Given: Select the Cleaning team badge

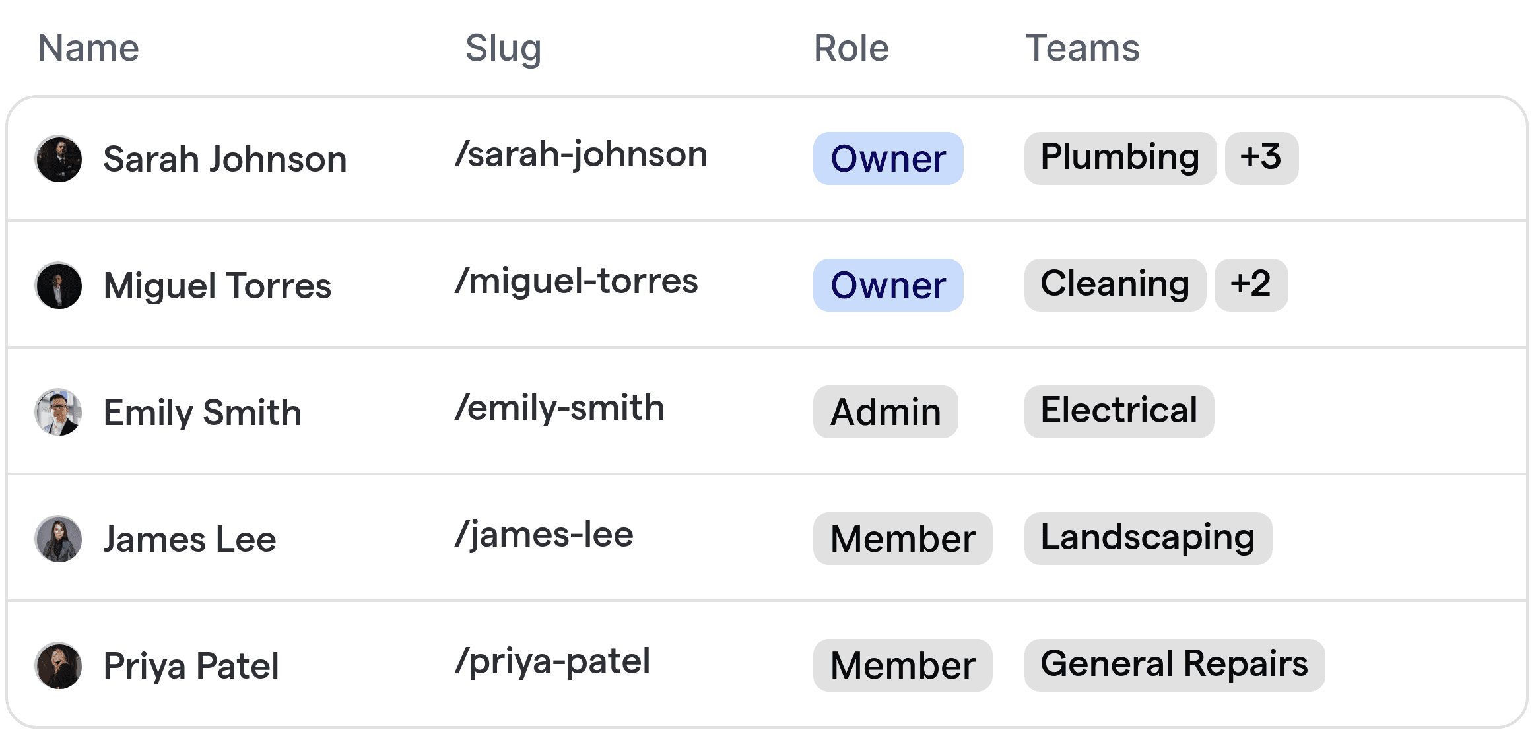Looking at the screenshot, I should coord(1114,284).
